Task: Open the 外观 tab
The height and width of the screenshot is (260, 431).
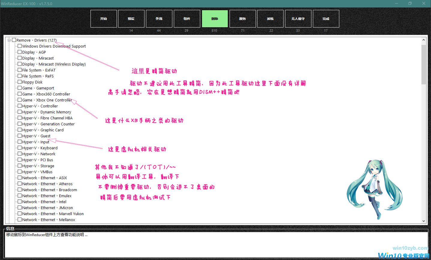Action: [159, 19]
